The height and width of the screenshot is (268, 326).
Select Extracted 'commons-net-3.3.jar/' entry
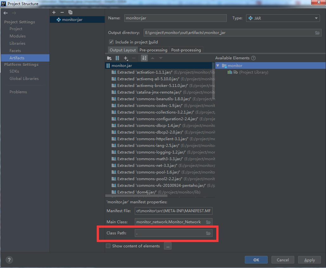click(x=163, y=165)
